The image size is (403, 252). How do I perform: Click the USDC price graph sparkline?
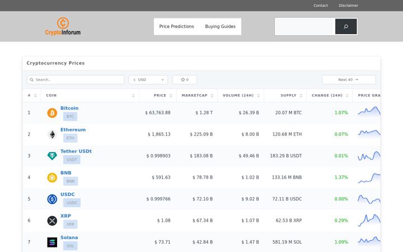coord(369,199)
